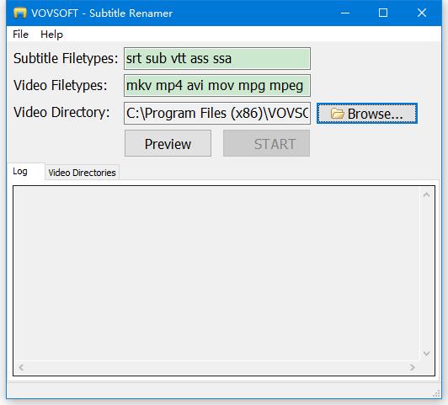Viewport: 448px width, 405px height.
Task: Click the Preview button
Action: [x=168, y=143]
